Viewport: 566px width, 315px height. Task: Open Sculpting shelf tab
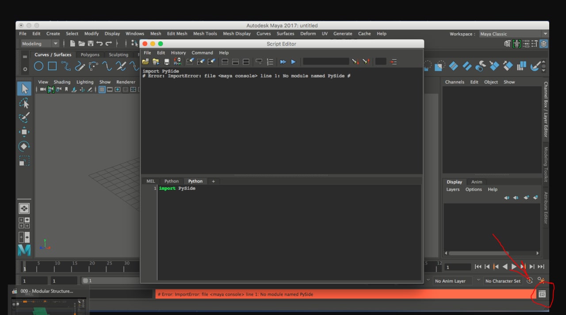119,55
